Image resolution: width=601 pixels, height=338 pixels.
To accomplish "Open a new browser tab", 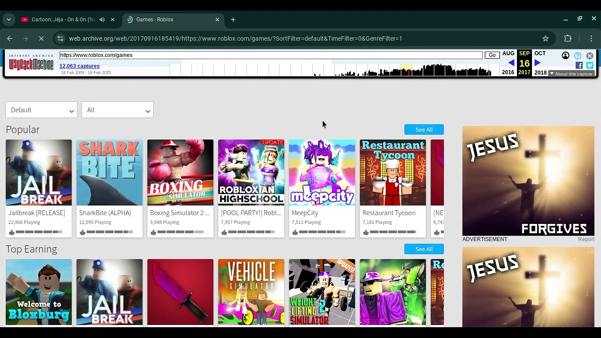I will 233,20.
